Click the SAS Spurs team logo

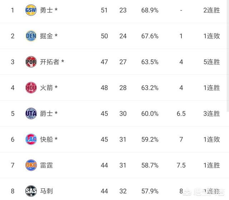tap(31, 191)
